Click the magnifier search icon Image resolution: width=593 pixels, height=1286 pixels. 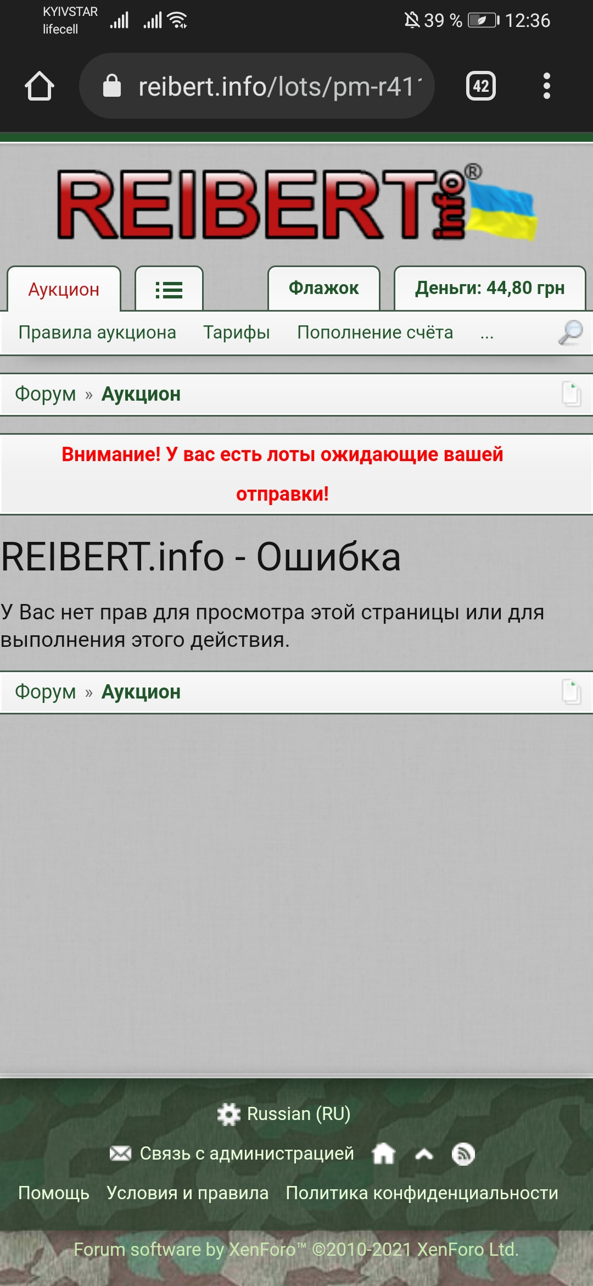(570, 332)
